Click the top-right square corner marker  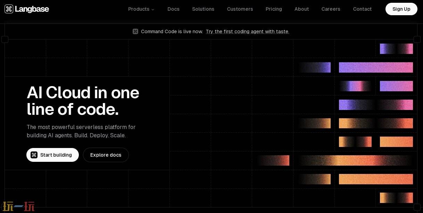pos(417,39)
